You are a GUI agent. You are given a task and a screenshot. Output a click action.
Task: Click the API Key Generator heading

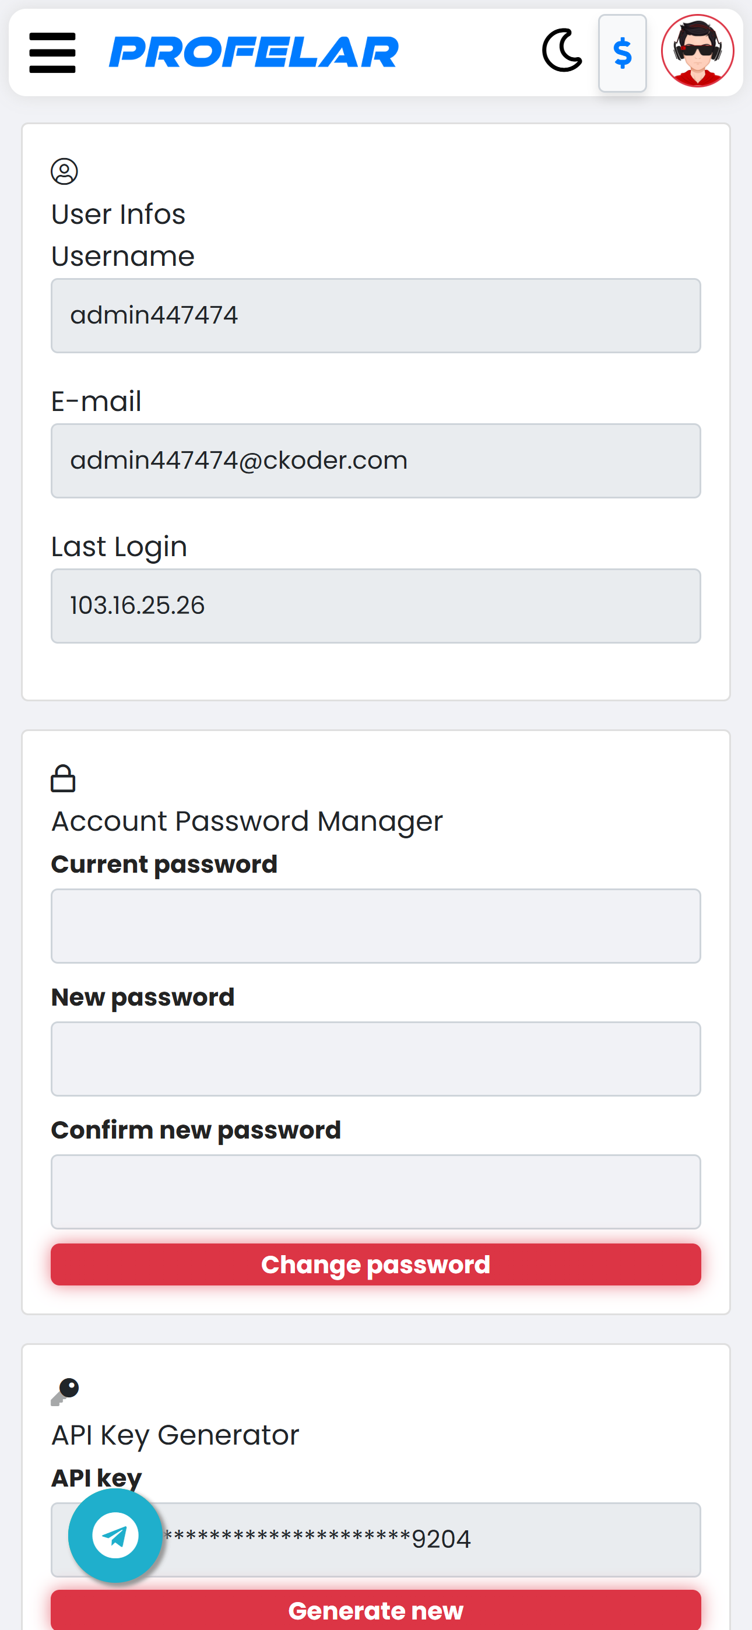pyautogui.click(x=175, y=1435)
